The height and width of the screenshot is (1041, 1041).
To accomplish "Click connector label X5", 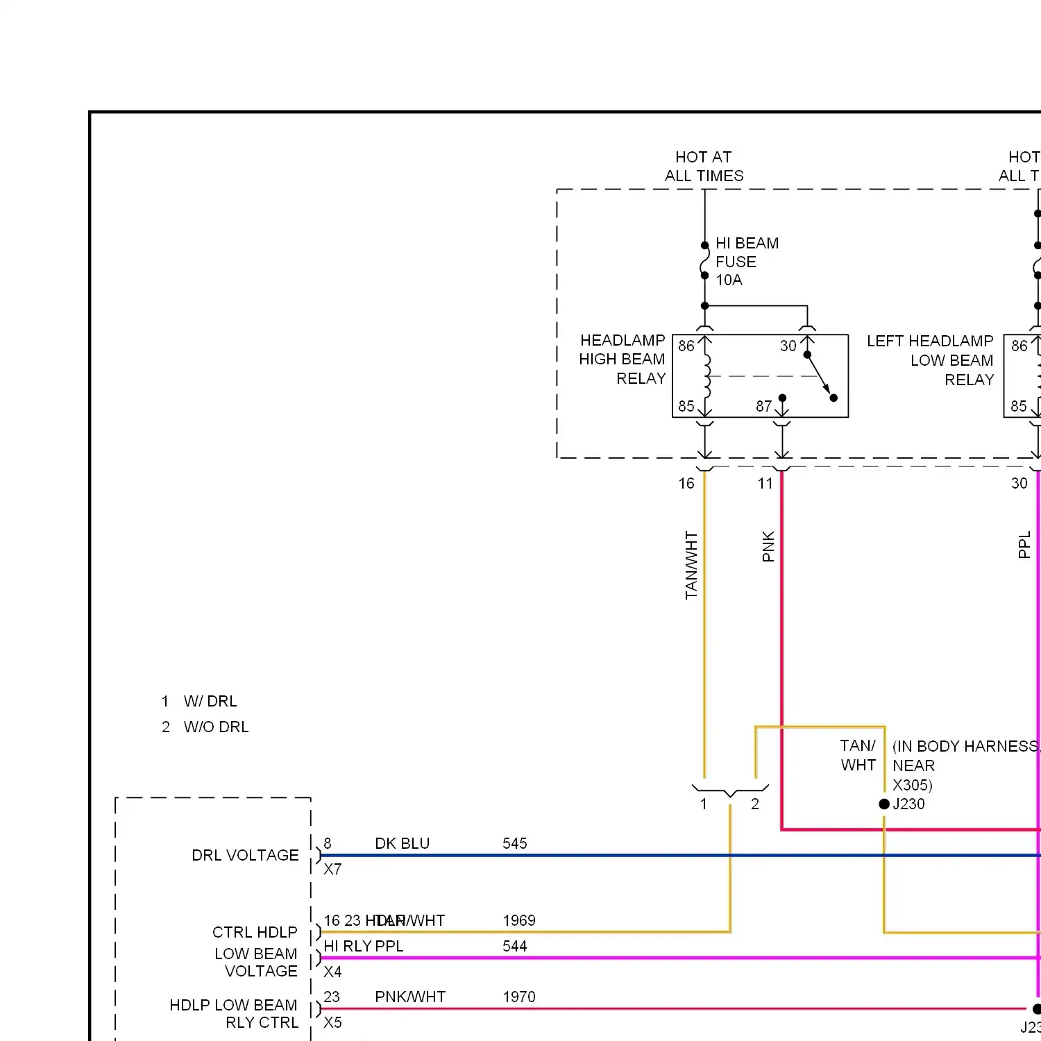I will coord(332,1022).
